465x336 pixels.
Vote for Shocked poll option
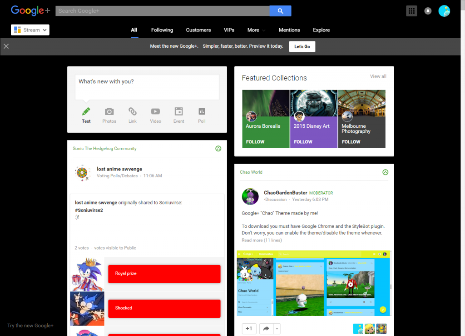[164, 308]
